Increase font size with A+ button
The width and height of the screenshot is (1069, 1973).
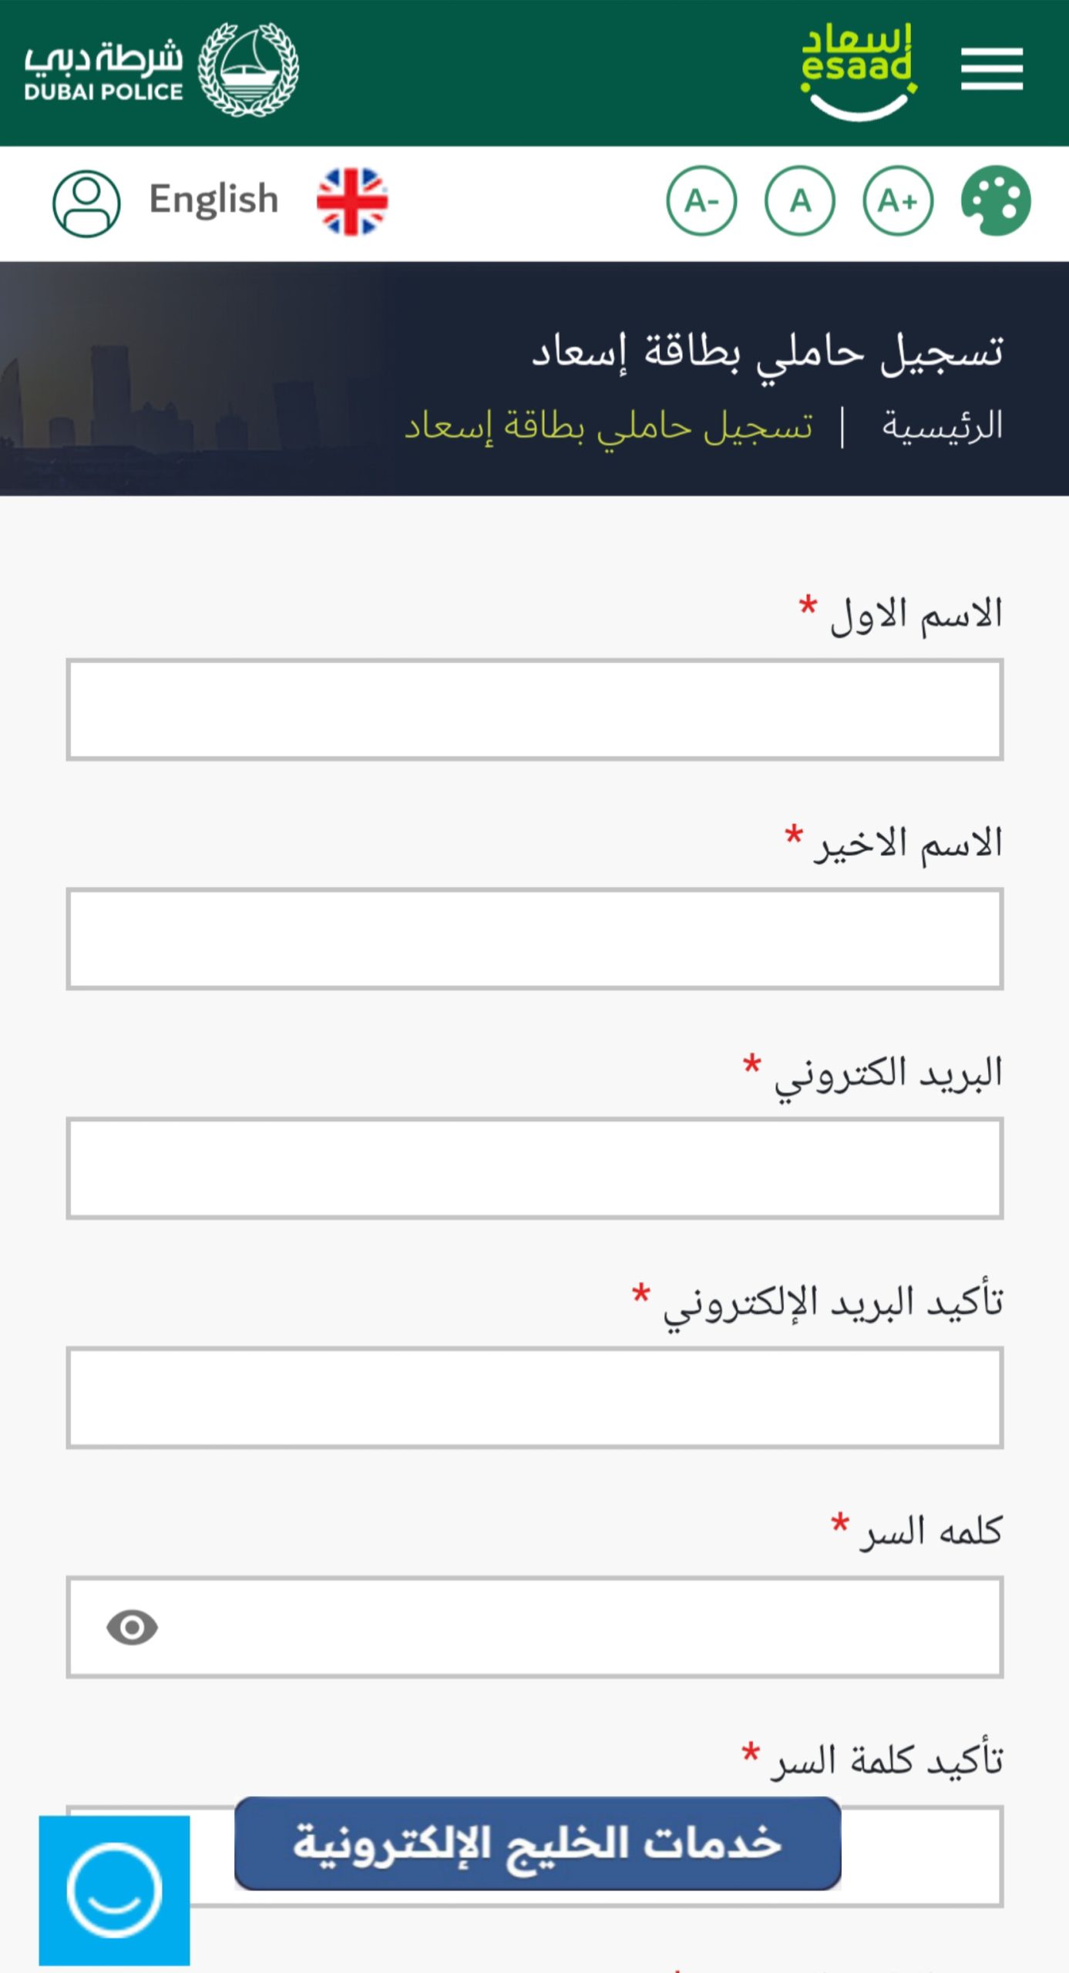click(898, 201)
